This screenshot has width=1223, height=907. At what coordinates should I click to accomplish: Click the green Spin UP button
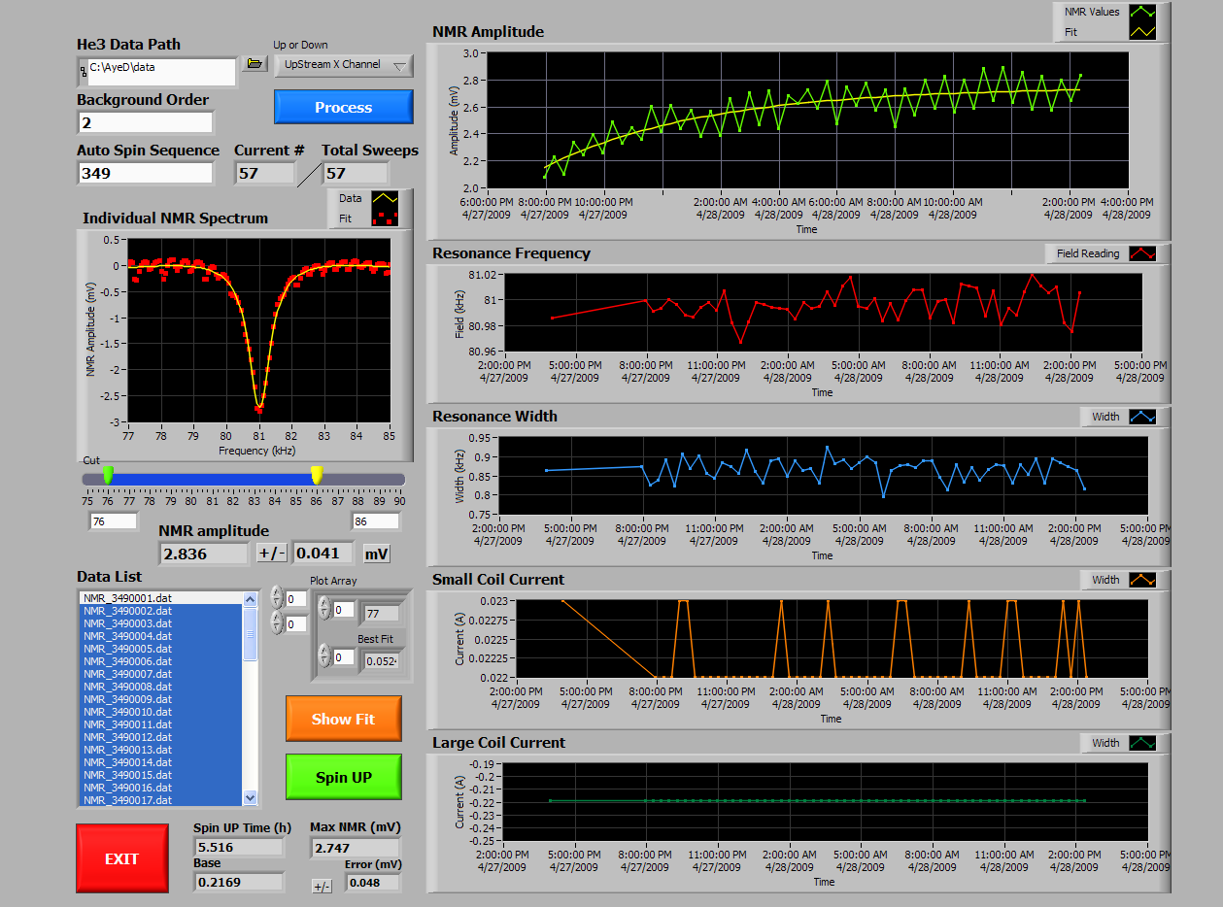(344, 777)
